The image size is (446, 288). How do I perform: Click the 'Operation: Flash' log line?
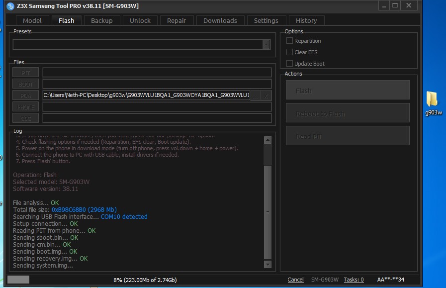tap(35, 175)
